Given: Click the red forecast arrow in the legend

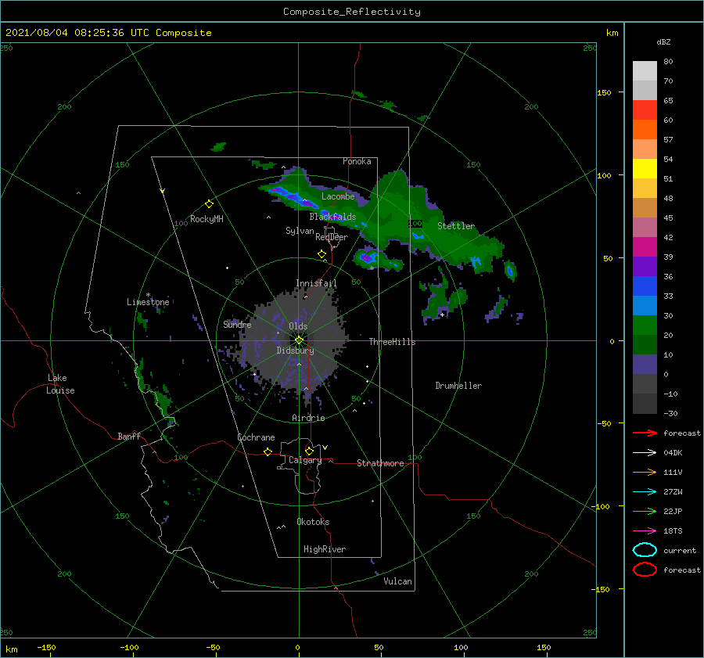Looking at the screenshot, I should pos(645,433).
